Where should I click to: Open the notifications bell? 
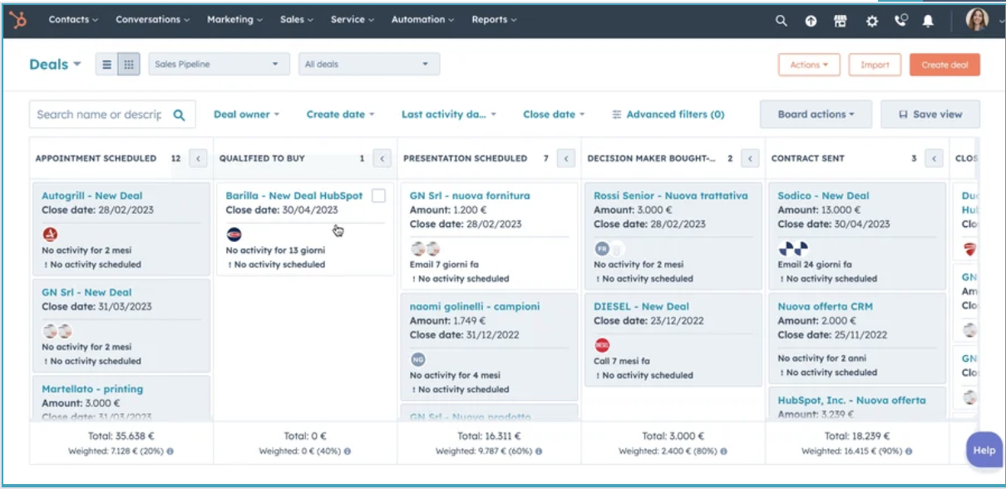pyautogui.click(x=929, y=21)
